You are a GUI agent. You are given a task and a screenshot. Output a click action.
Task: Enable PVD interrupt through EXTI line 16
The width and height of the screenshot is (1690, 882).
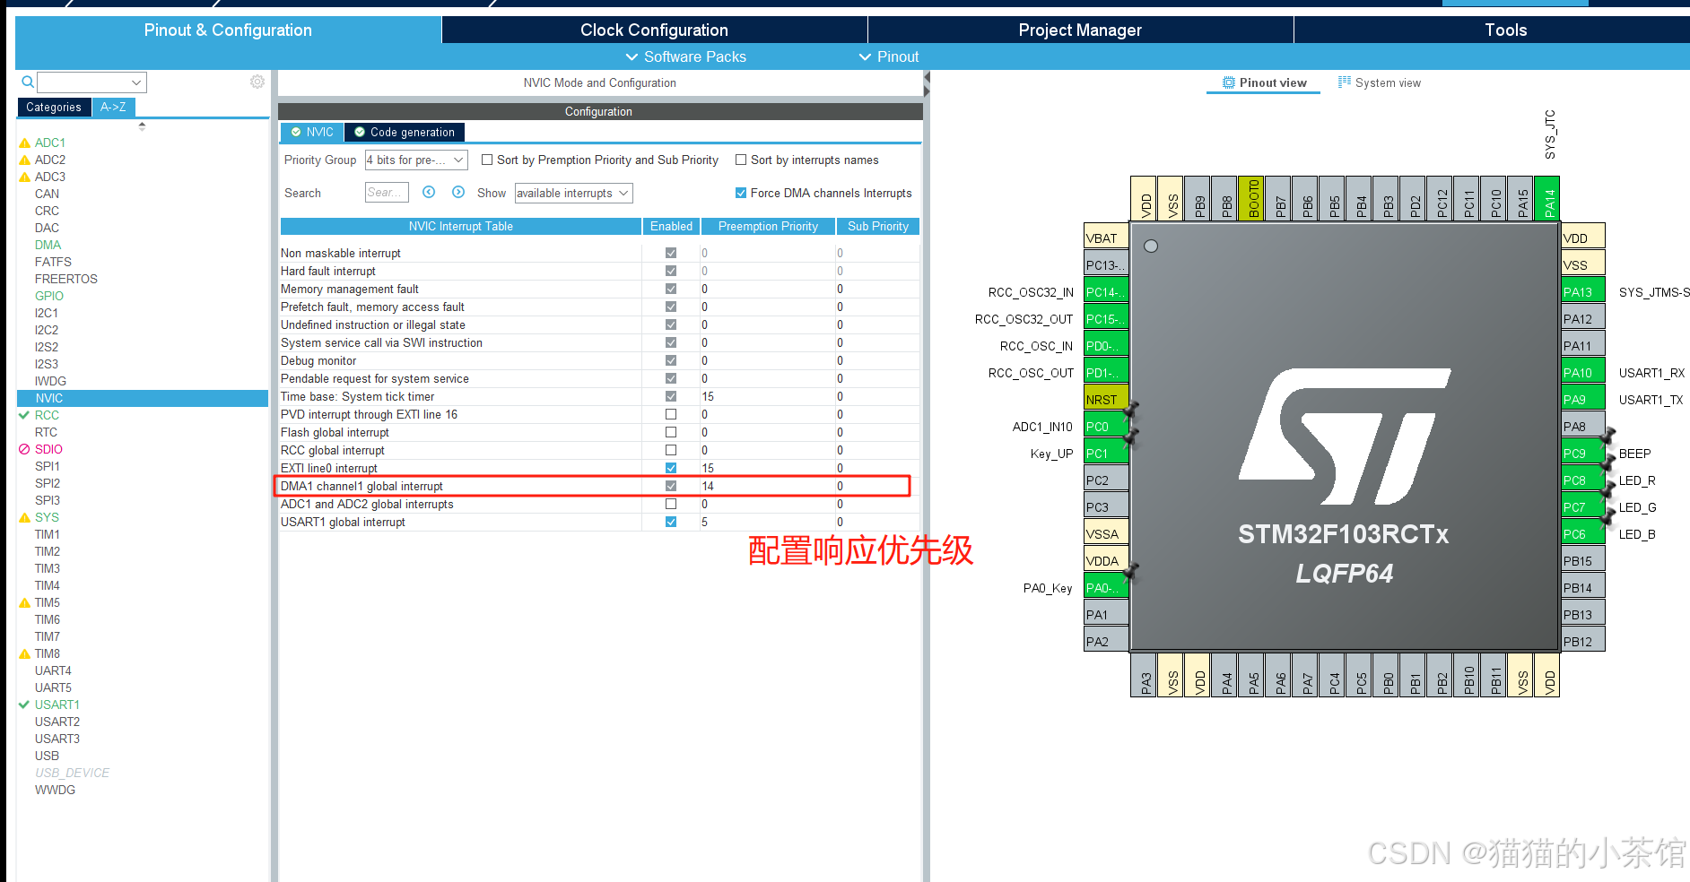(x=671, y=414)
